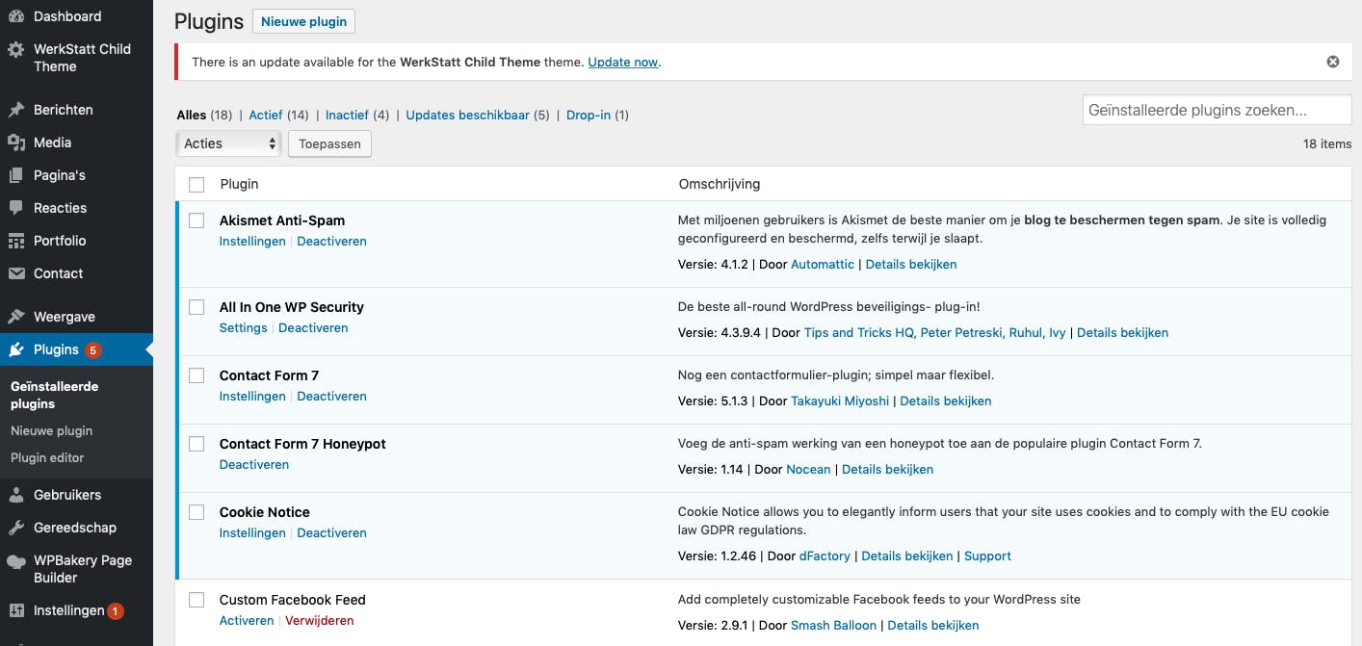This screenshot has width=1362, height=646.
Task: Click the Reacties speech bubble icon
Action: tap(16, 208)
